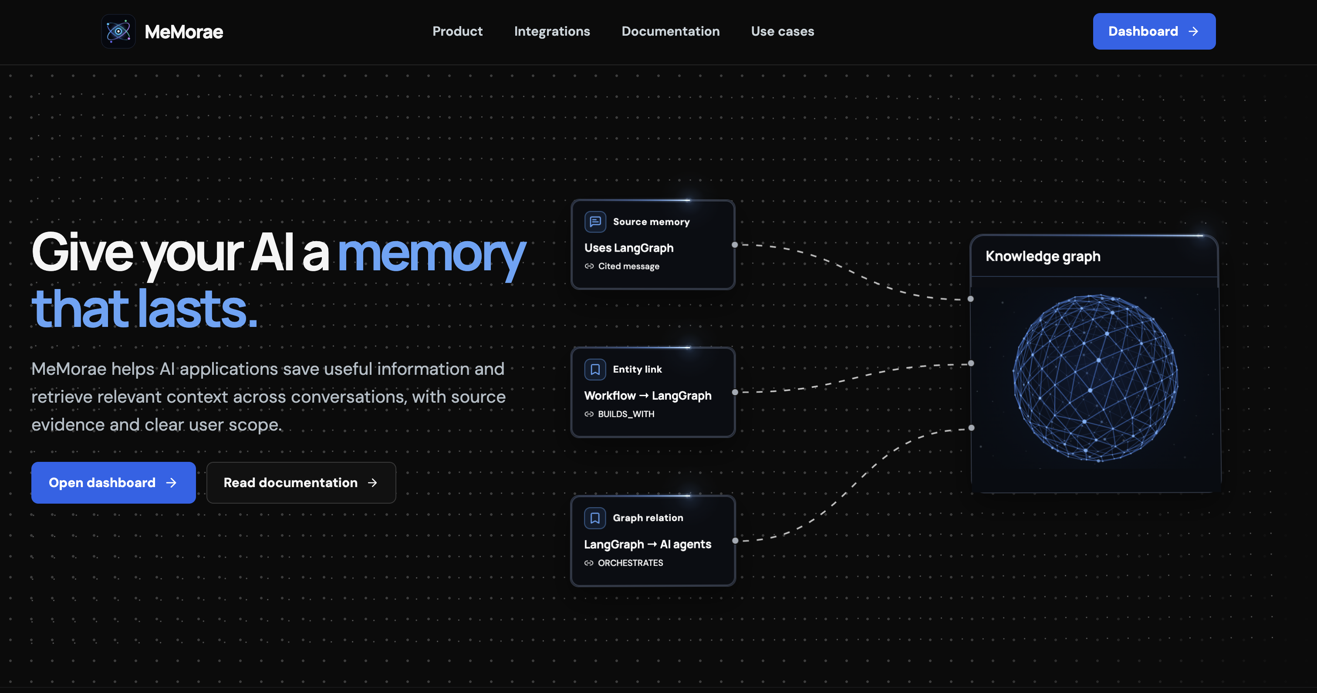Select the 'Workflow → LangGraph' text
1317x693 pixels.
(x=648, y=396)
